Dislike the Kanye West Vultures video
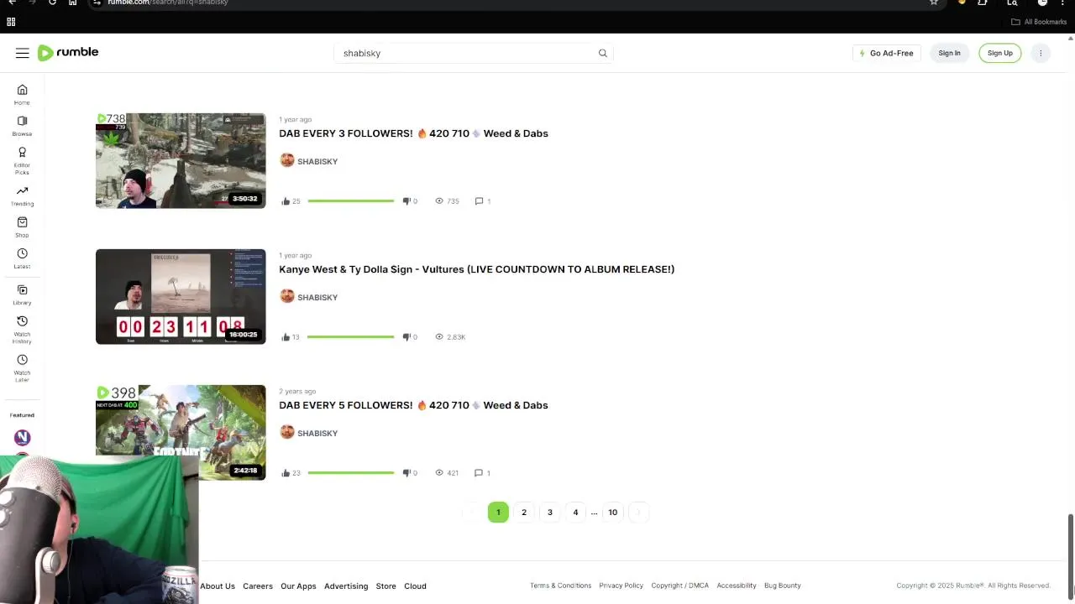This screenshot has height=604, width=1075. pyautogui.click(x=410, y=337)
